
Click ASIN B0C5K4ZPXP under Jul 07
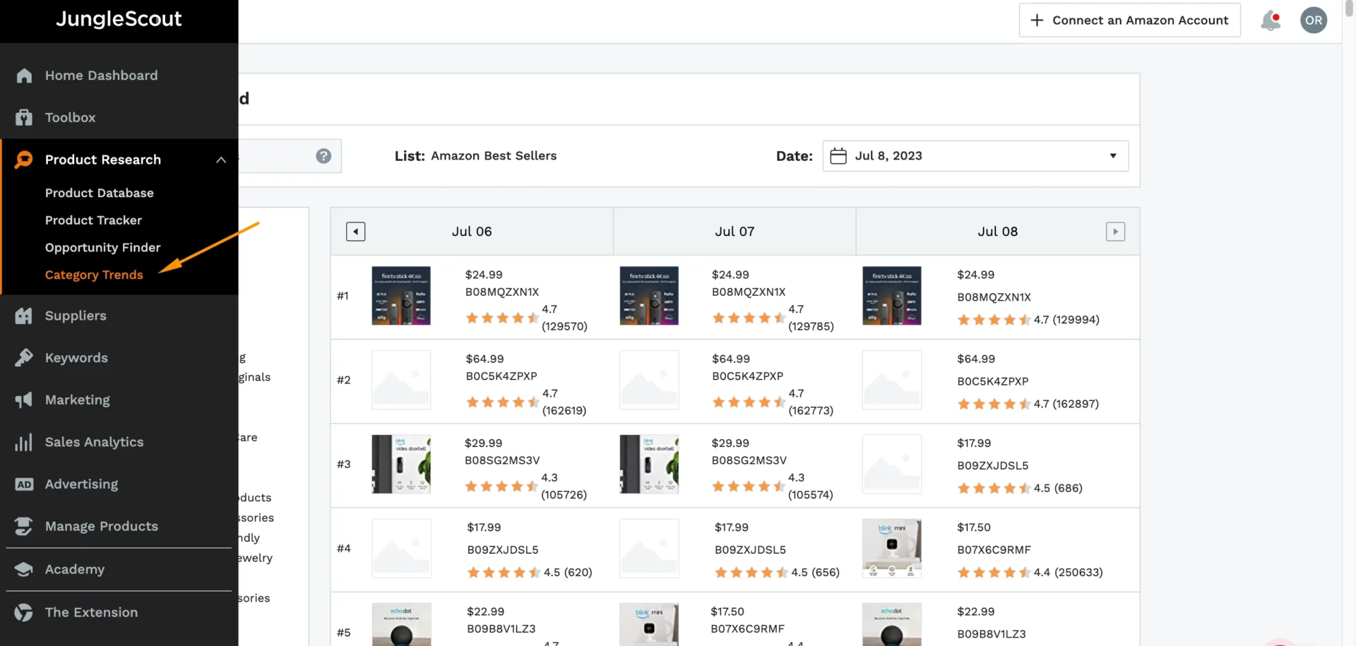point(748,376)
